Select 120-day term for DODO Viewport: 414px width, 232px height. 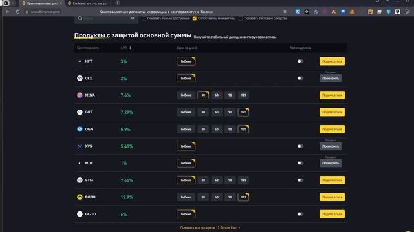pyautogui.click(x=243, y=197)
